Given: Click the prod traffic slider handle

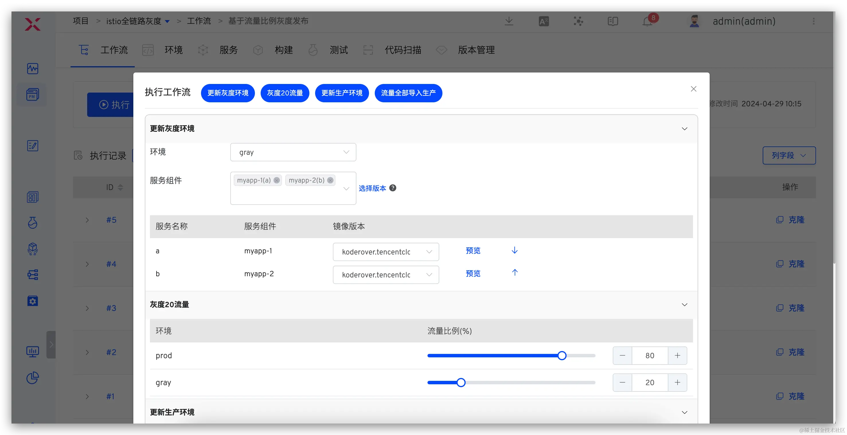Looking at the screenshot, I should tap(562, 356).
